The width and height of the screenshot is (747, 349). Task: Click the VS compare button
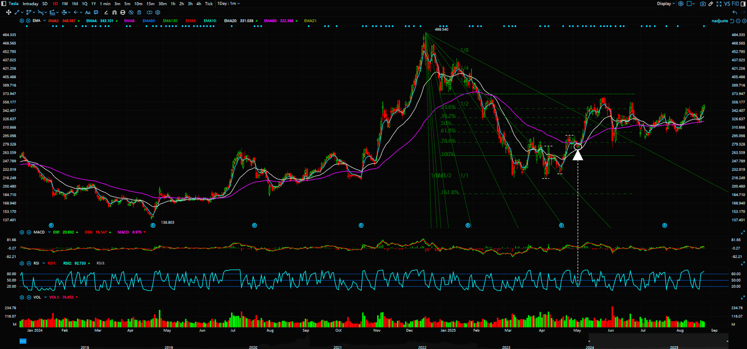(x=727, y=4)
